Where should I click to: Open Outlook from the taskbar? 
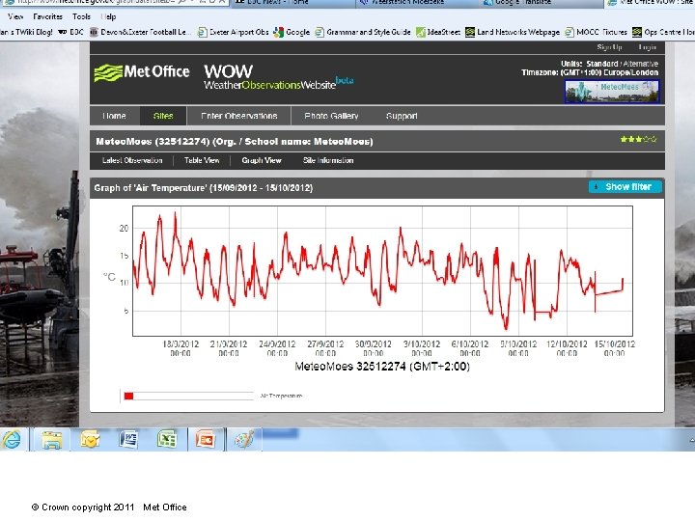[x=90, y=440]
